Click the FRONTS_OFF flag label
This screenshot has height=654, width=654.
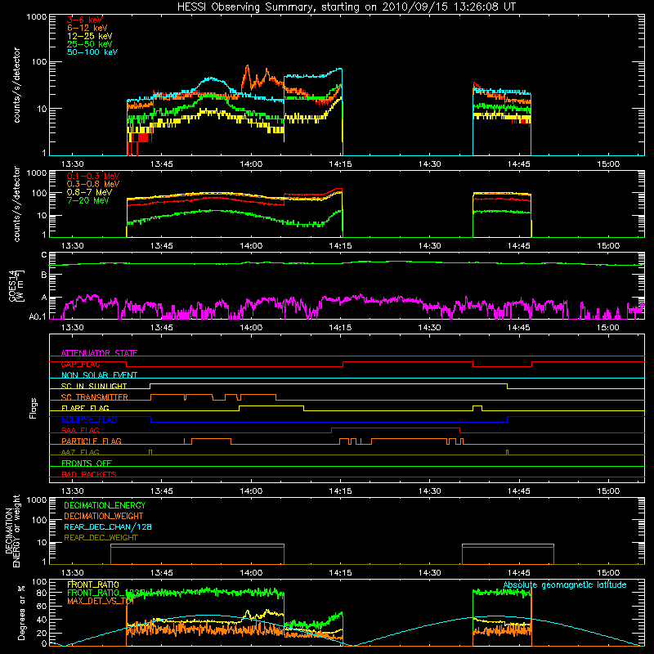[x=87, y=463]
